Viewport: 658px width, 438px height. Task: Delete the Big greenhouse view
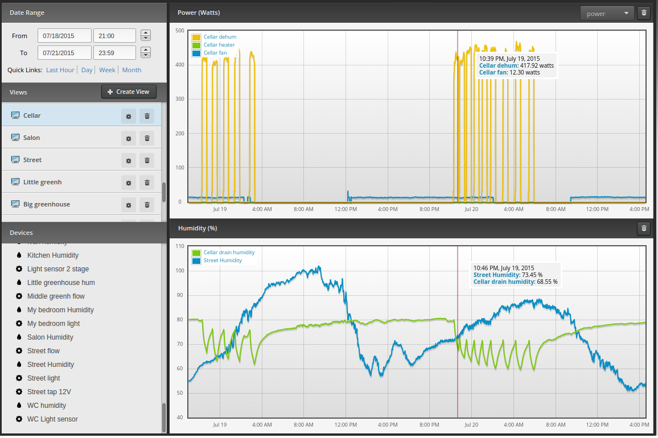(x=147, y=205)
